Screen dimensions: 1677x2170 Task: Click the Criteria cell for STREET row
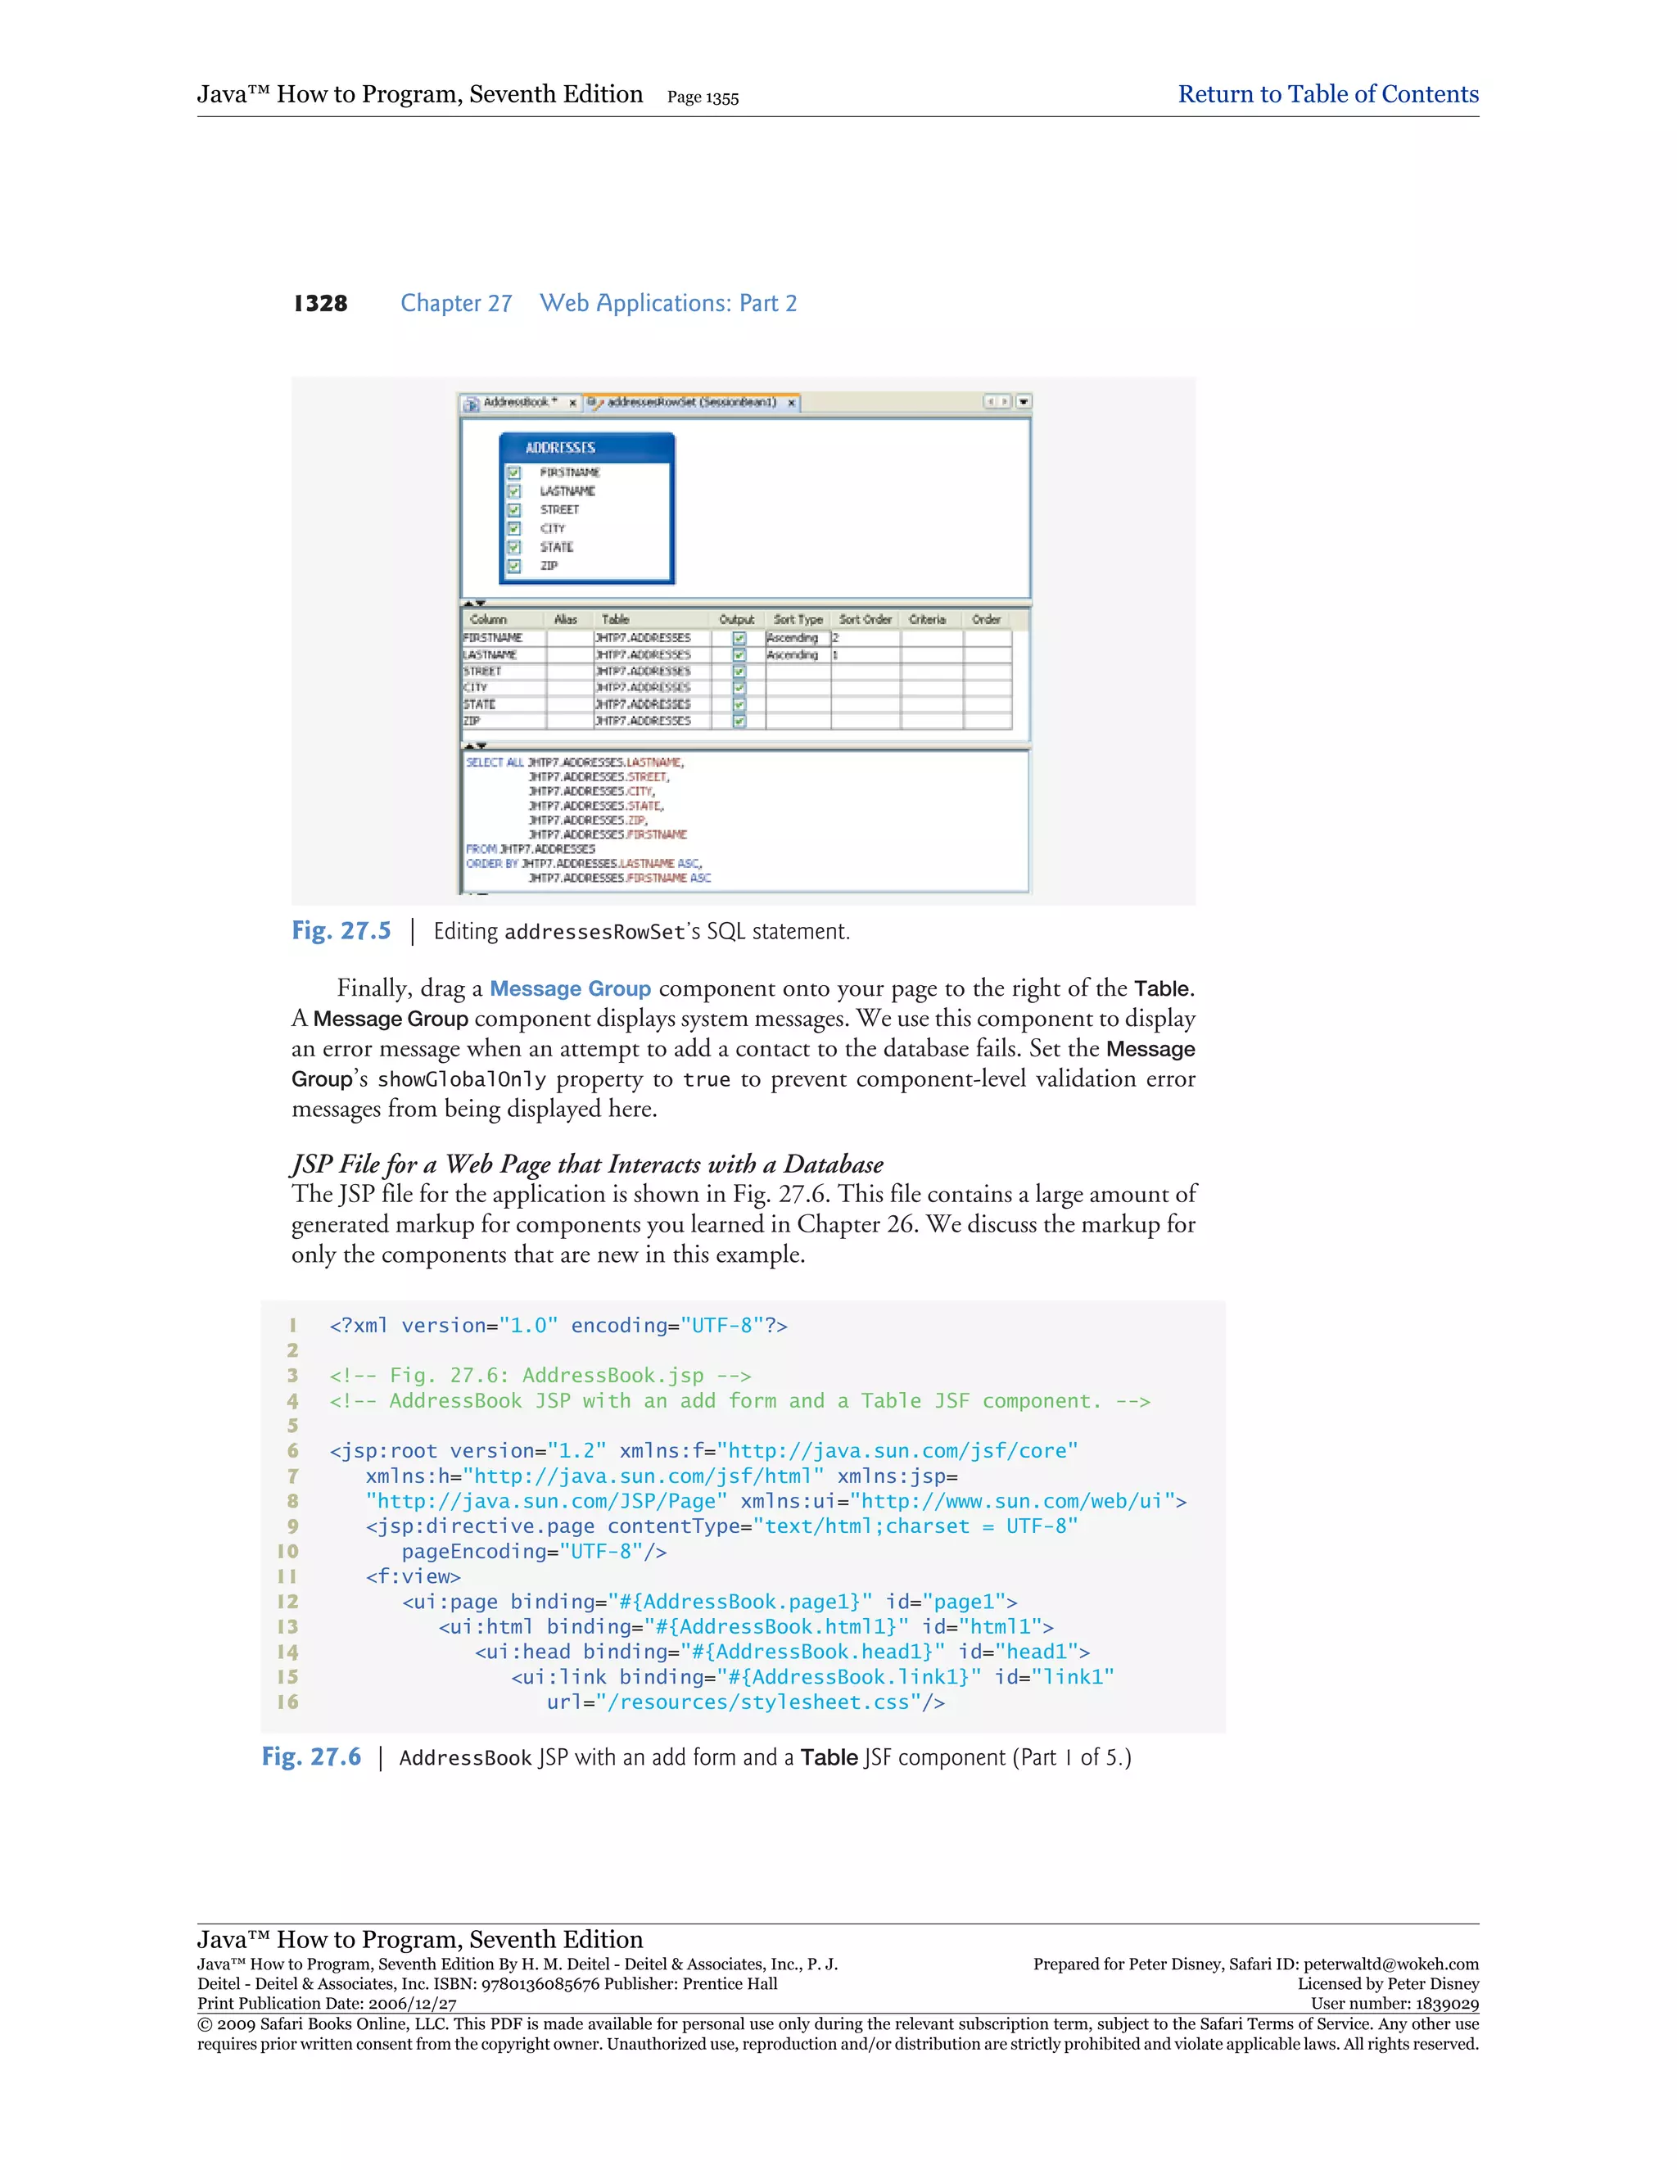click(931, 671)
